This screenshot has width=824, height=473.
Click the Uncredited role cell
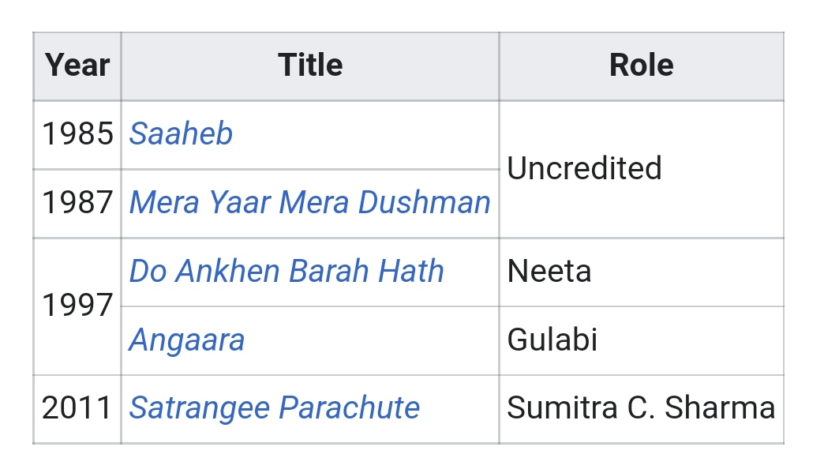tap(641, 169)
